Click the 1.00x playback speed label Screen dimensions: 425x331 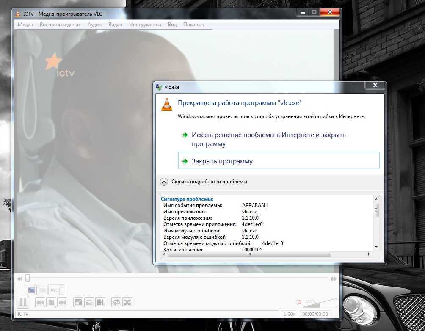pyautogui.click(x=290, y=314)
